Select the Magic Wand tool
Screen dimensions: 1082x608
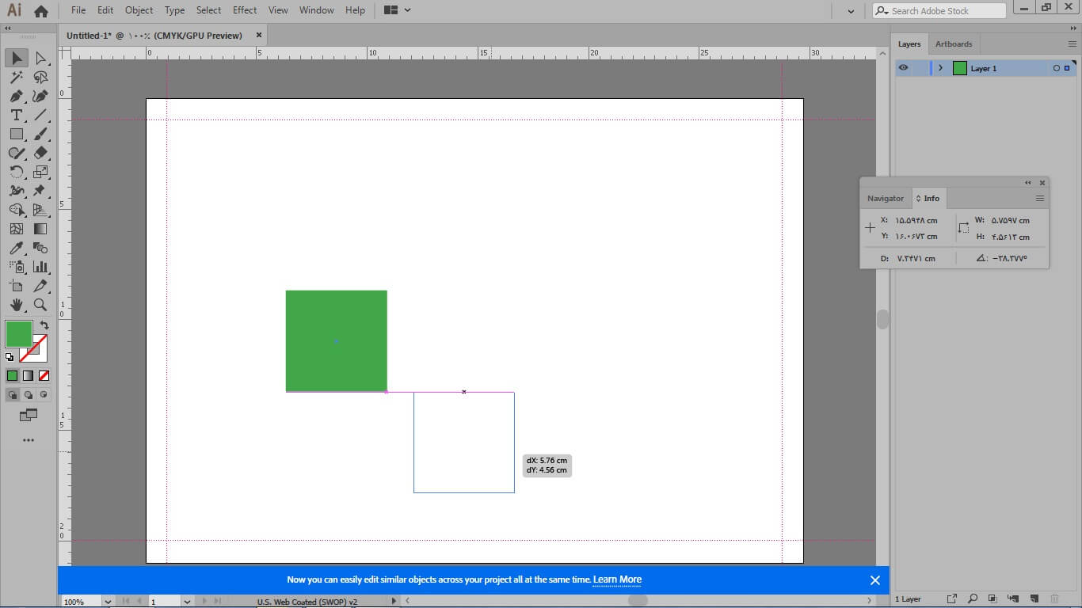(x=16, y=77)
